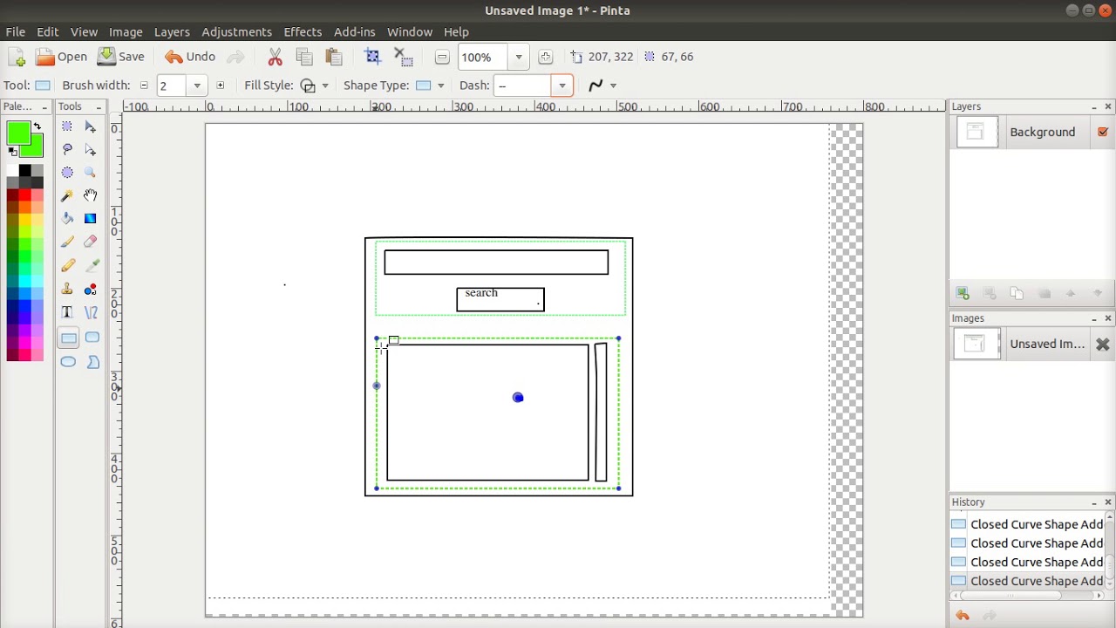This screenshot has height=628, width=1116.
Task: Select the Ellipse shape tool
Action: pyautogui.click(x=68, y=362)
